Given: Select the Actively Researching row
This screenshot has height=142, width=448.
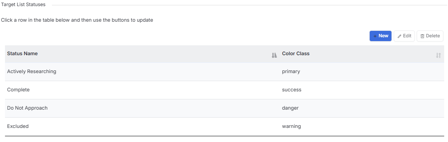Looking at the screenshot, I should click(x=224, y=72).
